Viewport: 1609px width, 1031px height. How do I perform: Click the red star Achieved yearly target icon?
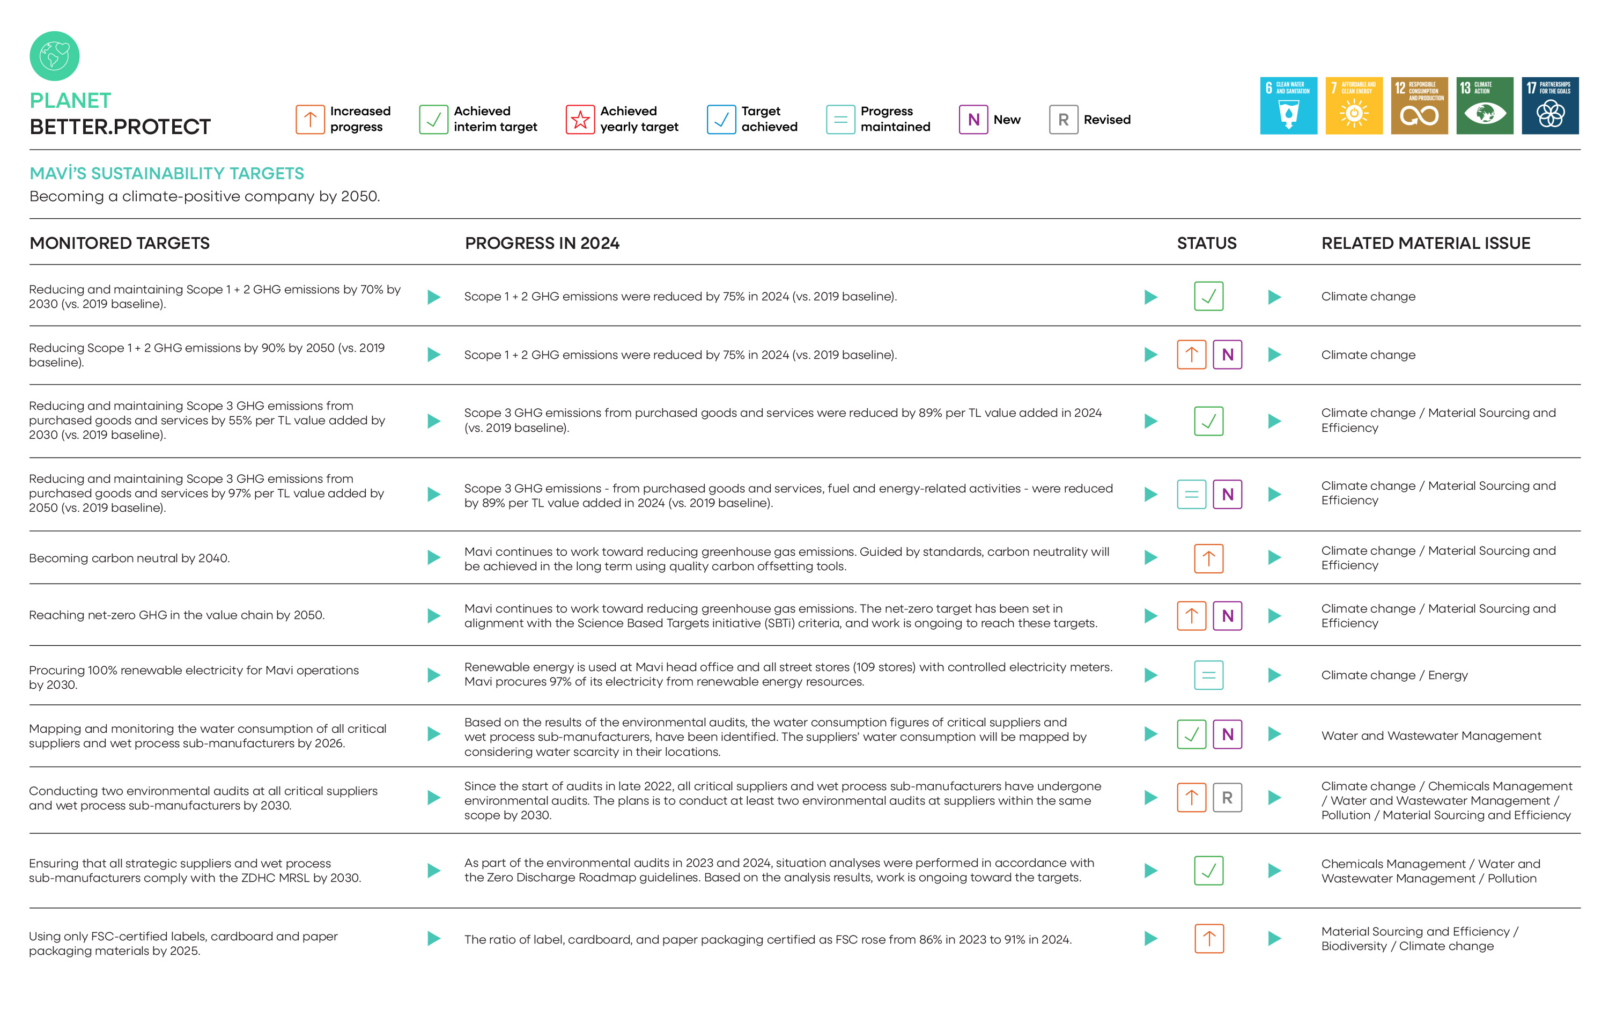point(580,120)
